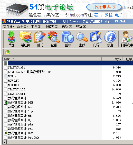133x145 pixels.
Task: Open the 工具(S) menu
Action: [x=36, y=27]
